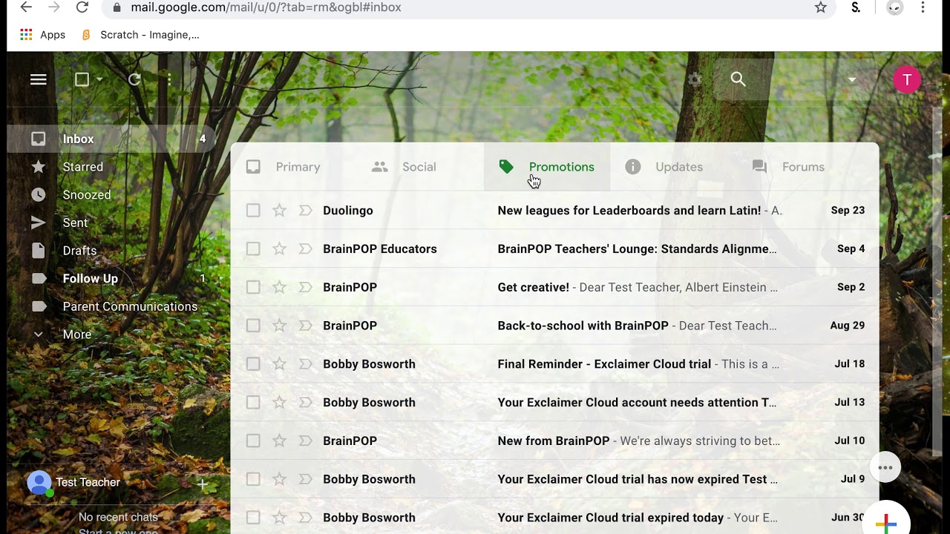Check the Jul 18 Bobby Bosworth email

pos(253,364)
